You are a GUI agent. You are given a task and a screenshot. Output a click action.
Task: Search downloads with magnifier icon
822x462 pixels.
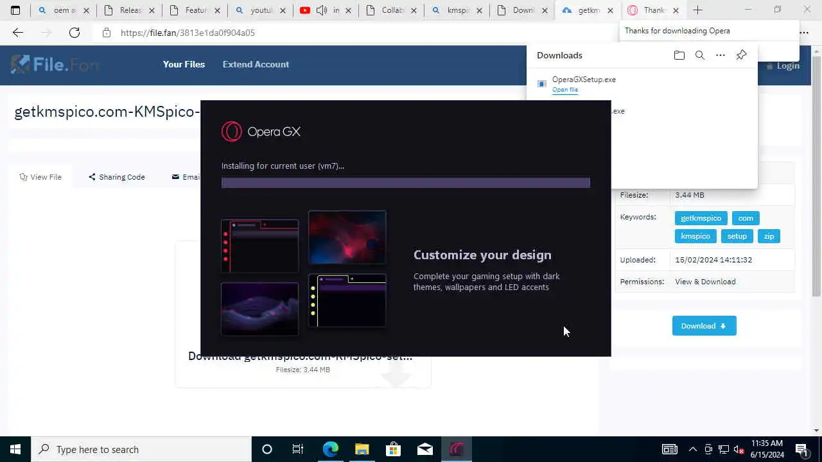point(700,55)
